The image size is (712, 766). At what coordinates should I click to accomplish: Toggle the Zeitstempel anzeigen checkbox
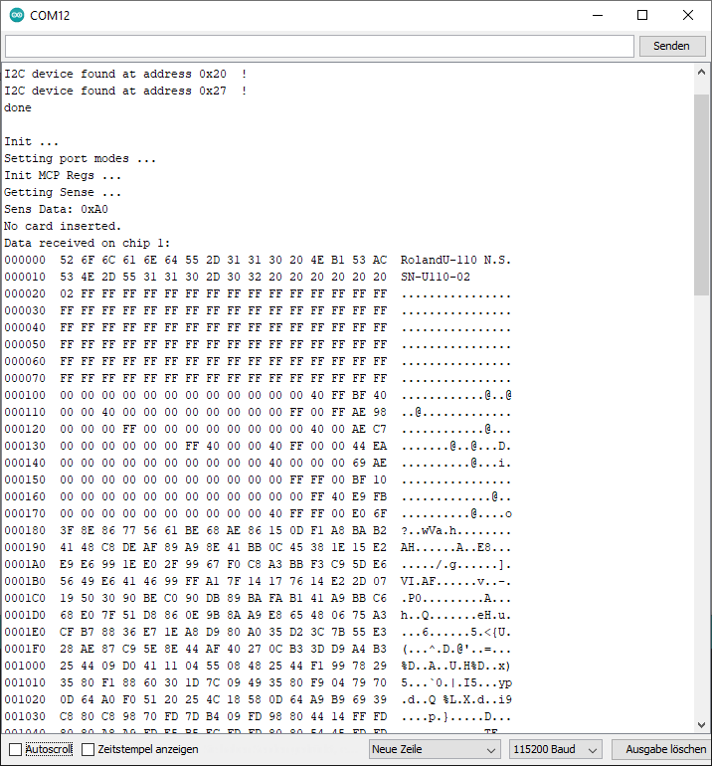coord(88,749)
